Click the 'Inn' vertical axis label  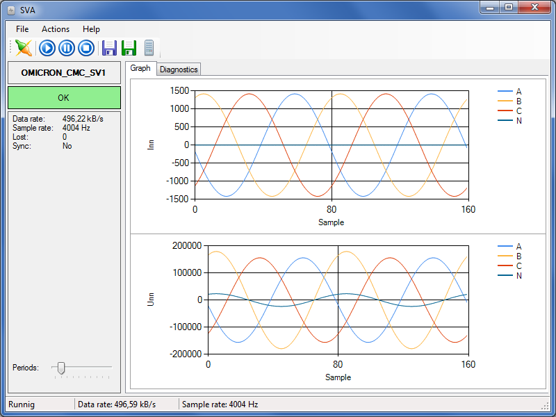pyautogui.click(x=151, y=145)
